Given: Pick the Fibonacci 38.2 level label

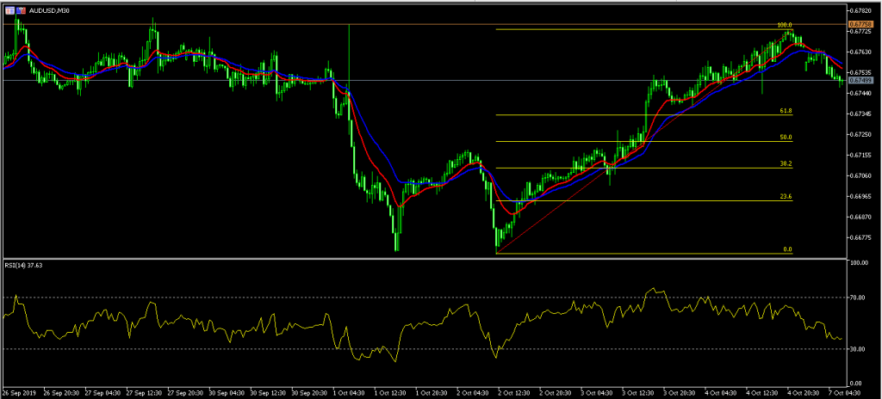Looking at the screenshot, I should [785, 163].
